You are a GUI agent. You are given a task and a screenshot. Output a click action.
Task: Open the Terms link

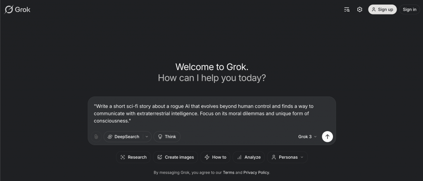tap(228, 172)
